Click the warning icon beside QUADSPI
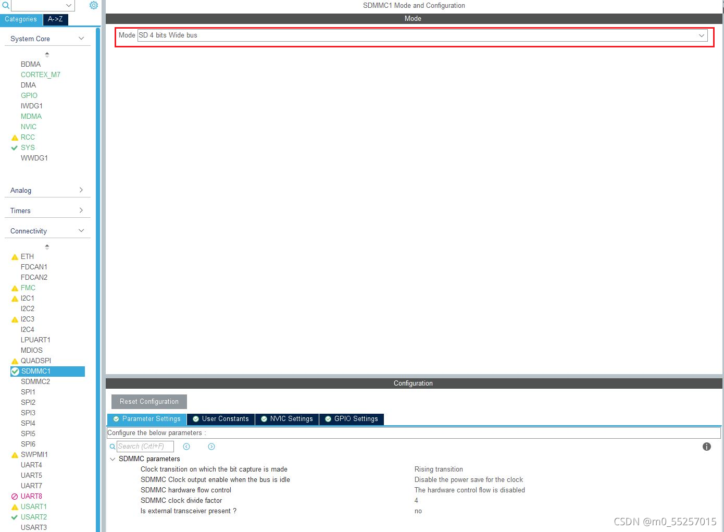The width and height of the screenshot is (724, 532). coord(15,361)
